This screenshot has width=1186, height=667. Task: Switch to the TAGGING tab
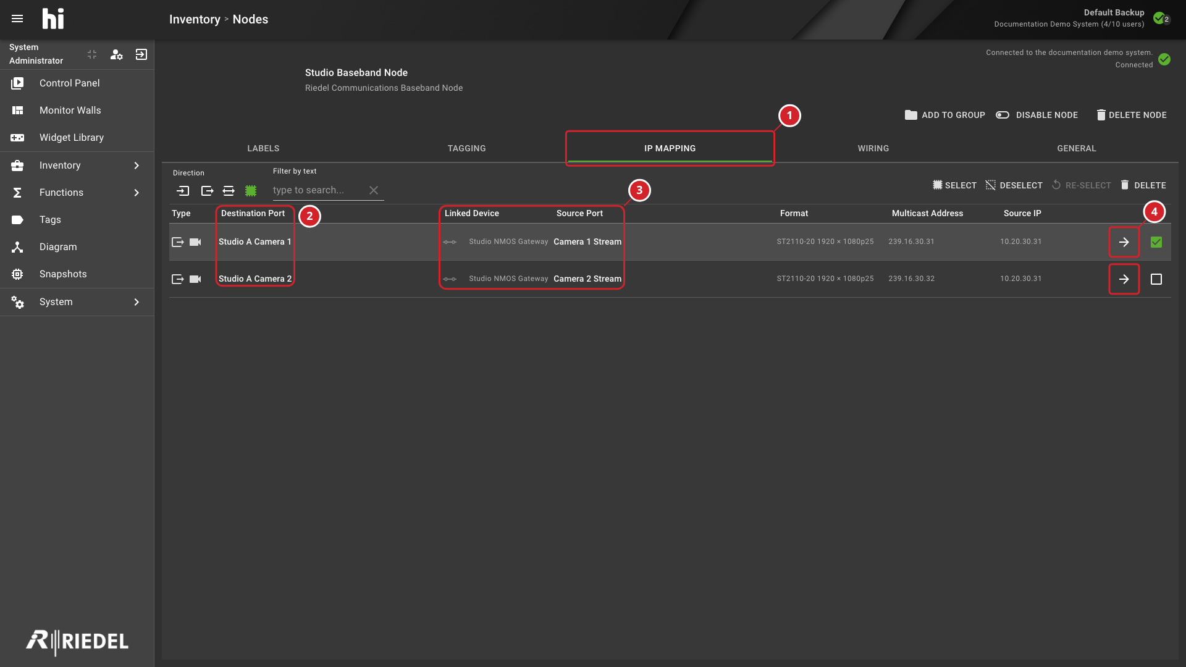coord(466,148)
